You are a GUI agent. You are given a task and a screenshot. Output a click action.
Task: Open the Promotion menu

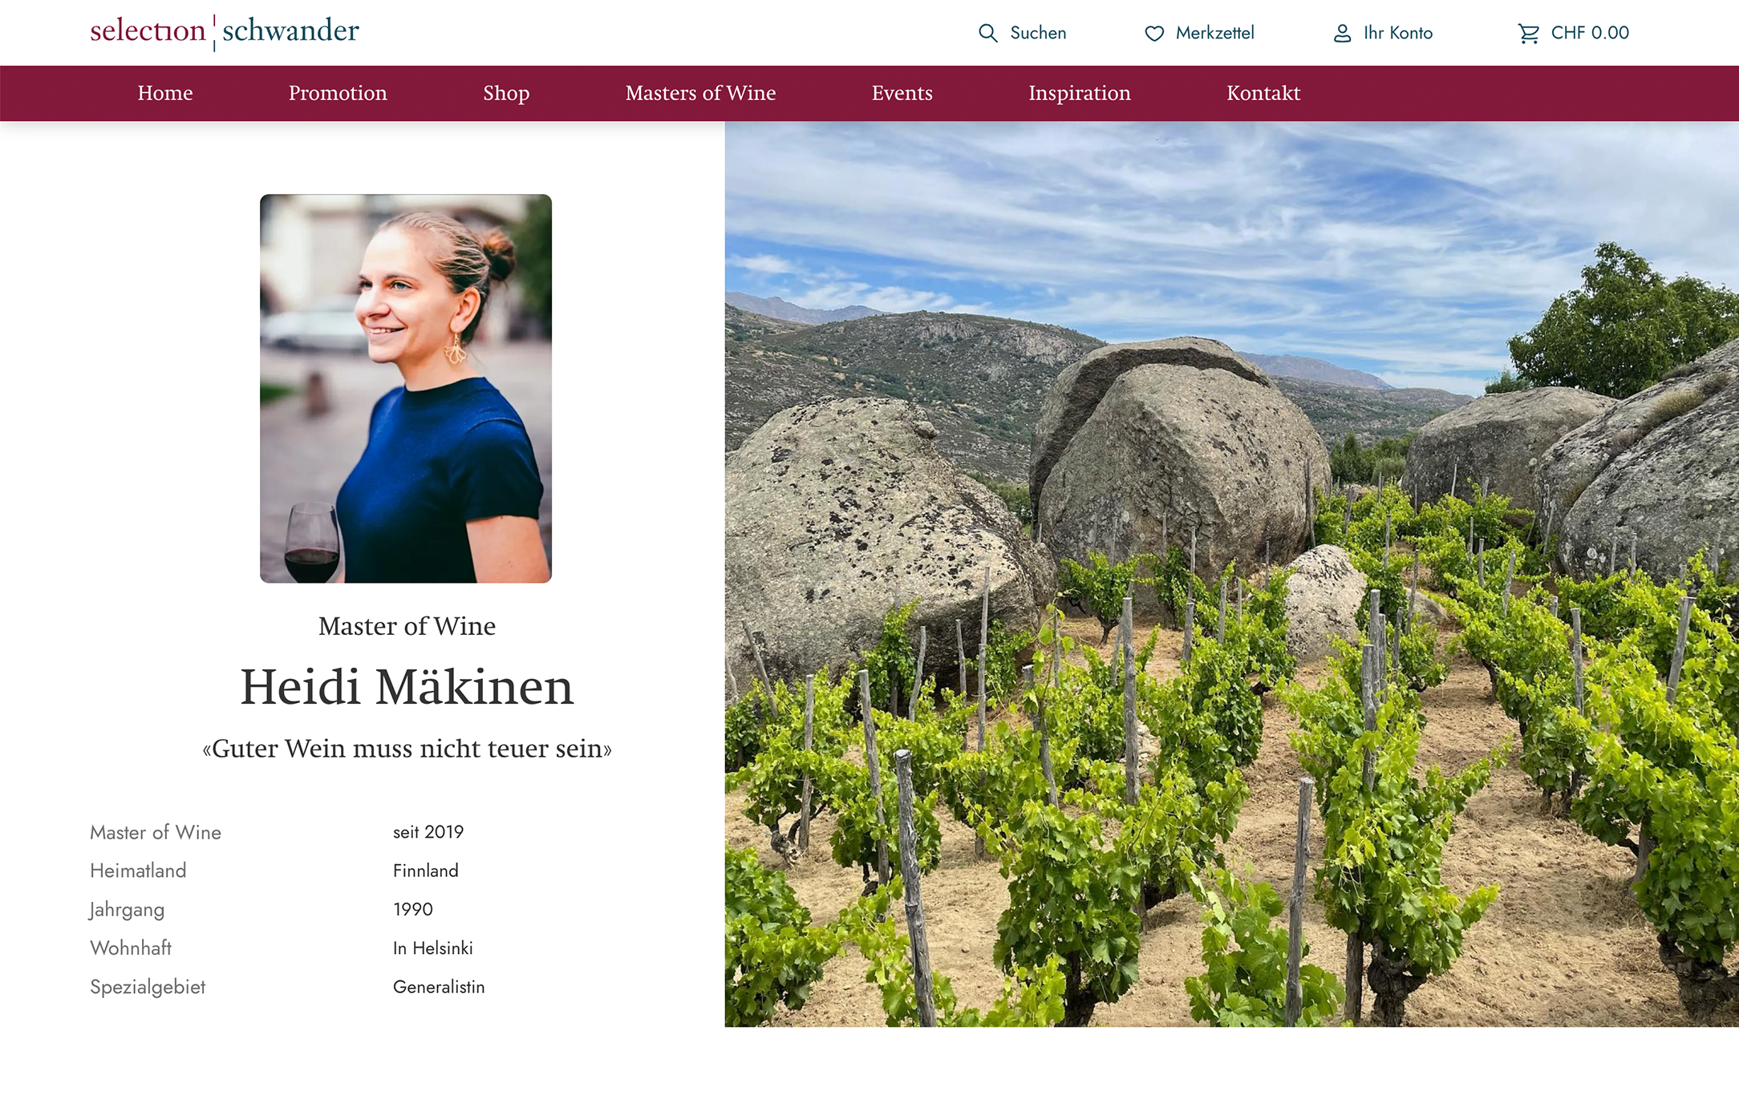tap(338, 93)
